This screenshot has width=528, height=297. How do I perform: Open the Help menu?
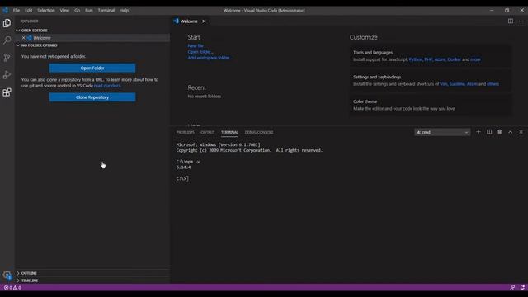(x=124, y=11)
